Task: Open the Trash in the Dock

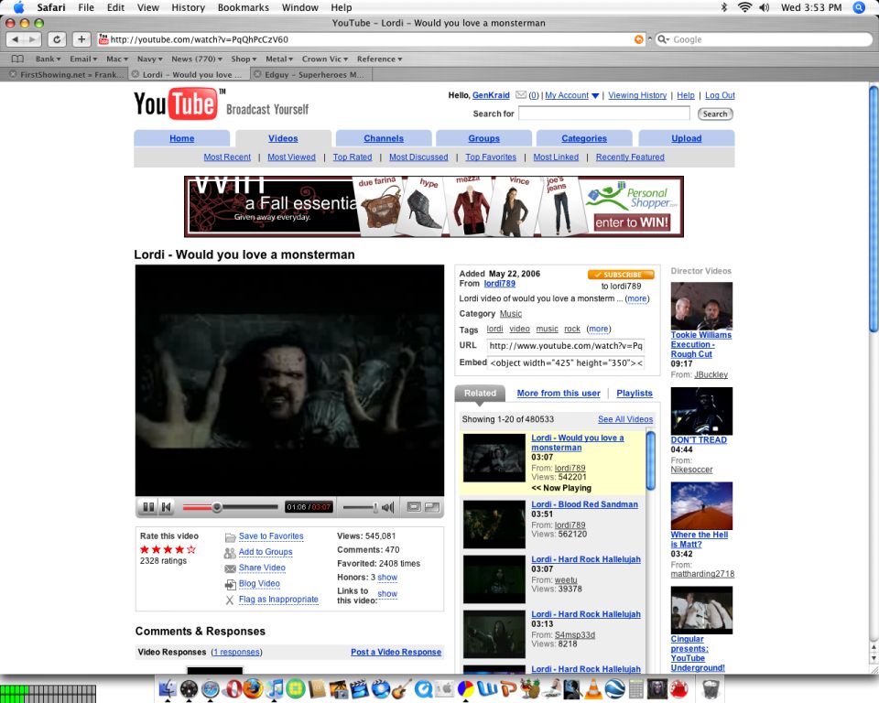Action: 711,688
